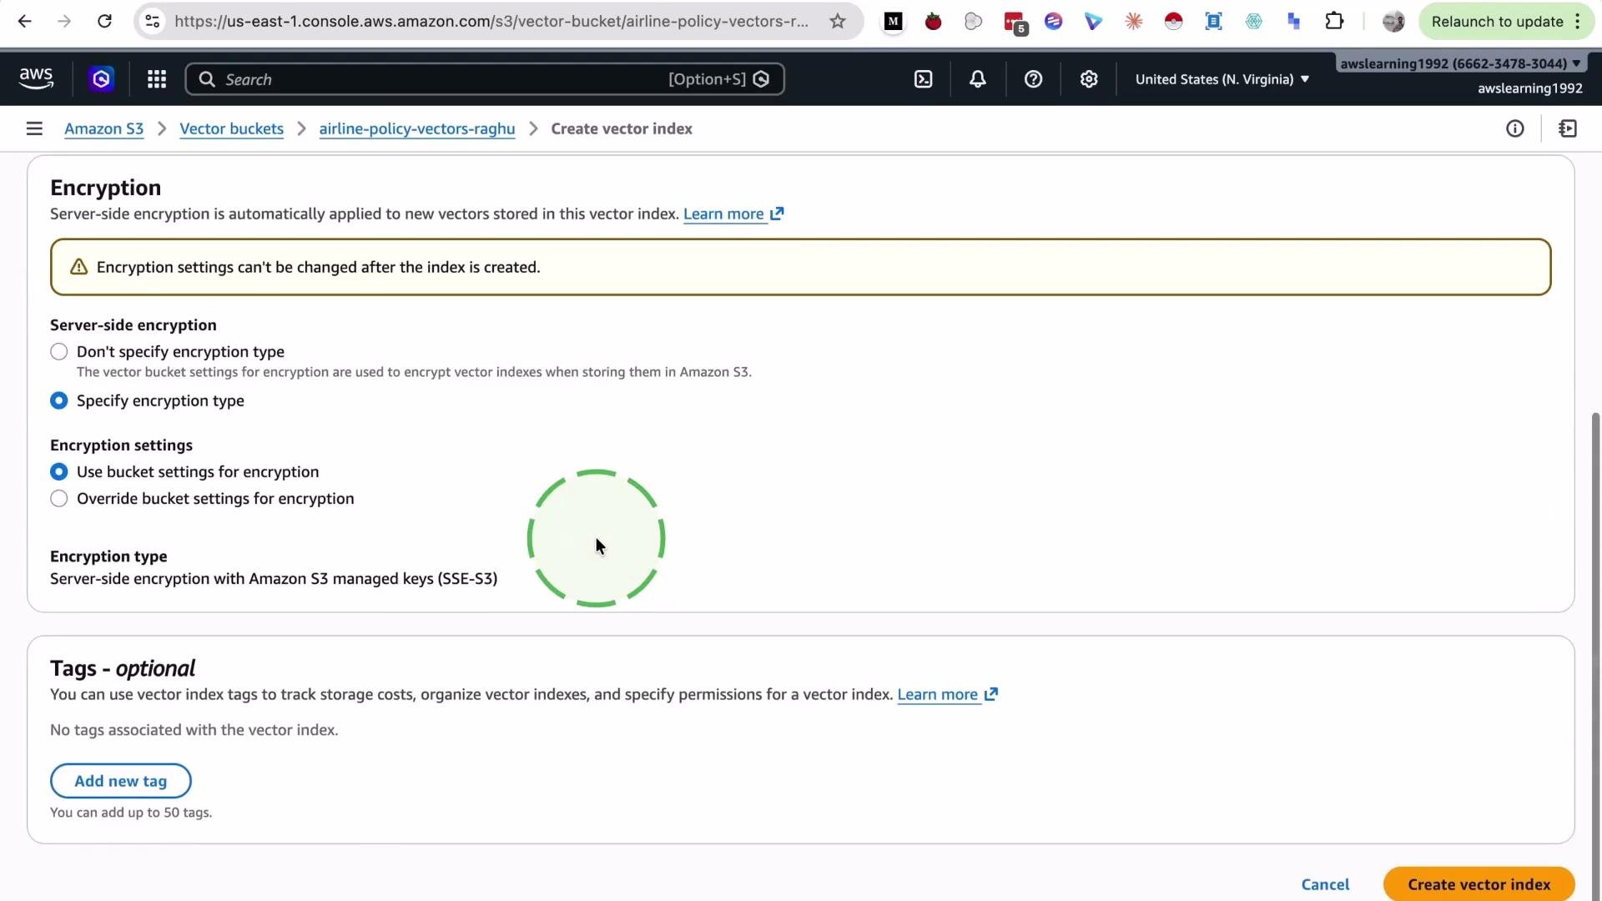Click the browser forward arrow

(64, 22)
